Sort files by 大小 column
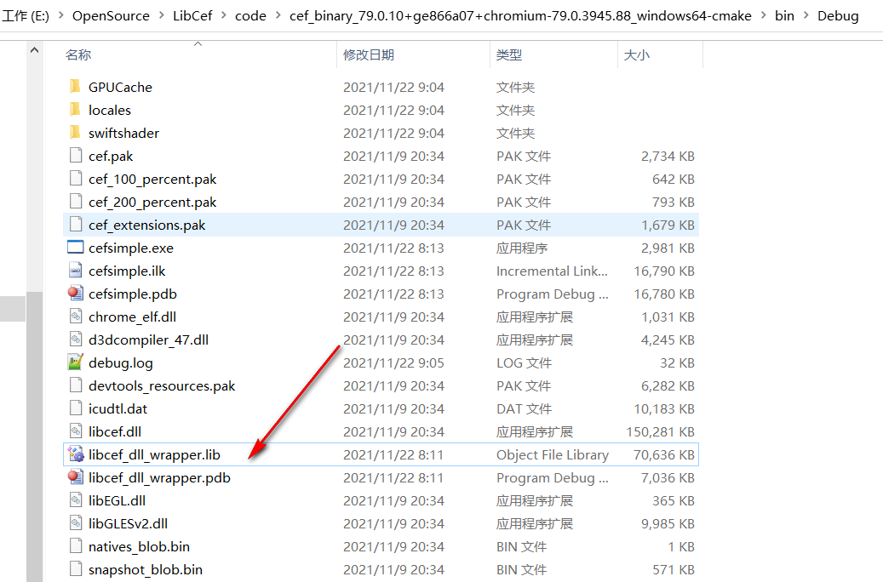 point(637,55)
